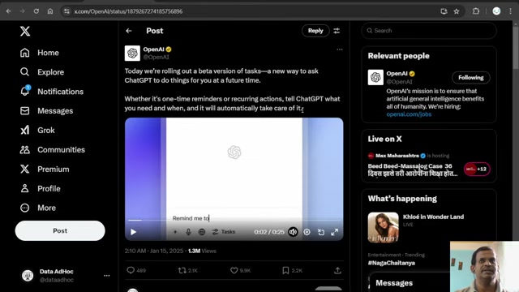Toggle the Following button for OpenAI
This screenshot has width=519, height=292.
(x=470, y=78)
